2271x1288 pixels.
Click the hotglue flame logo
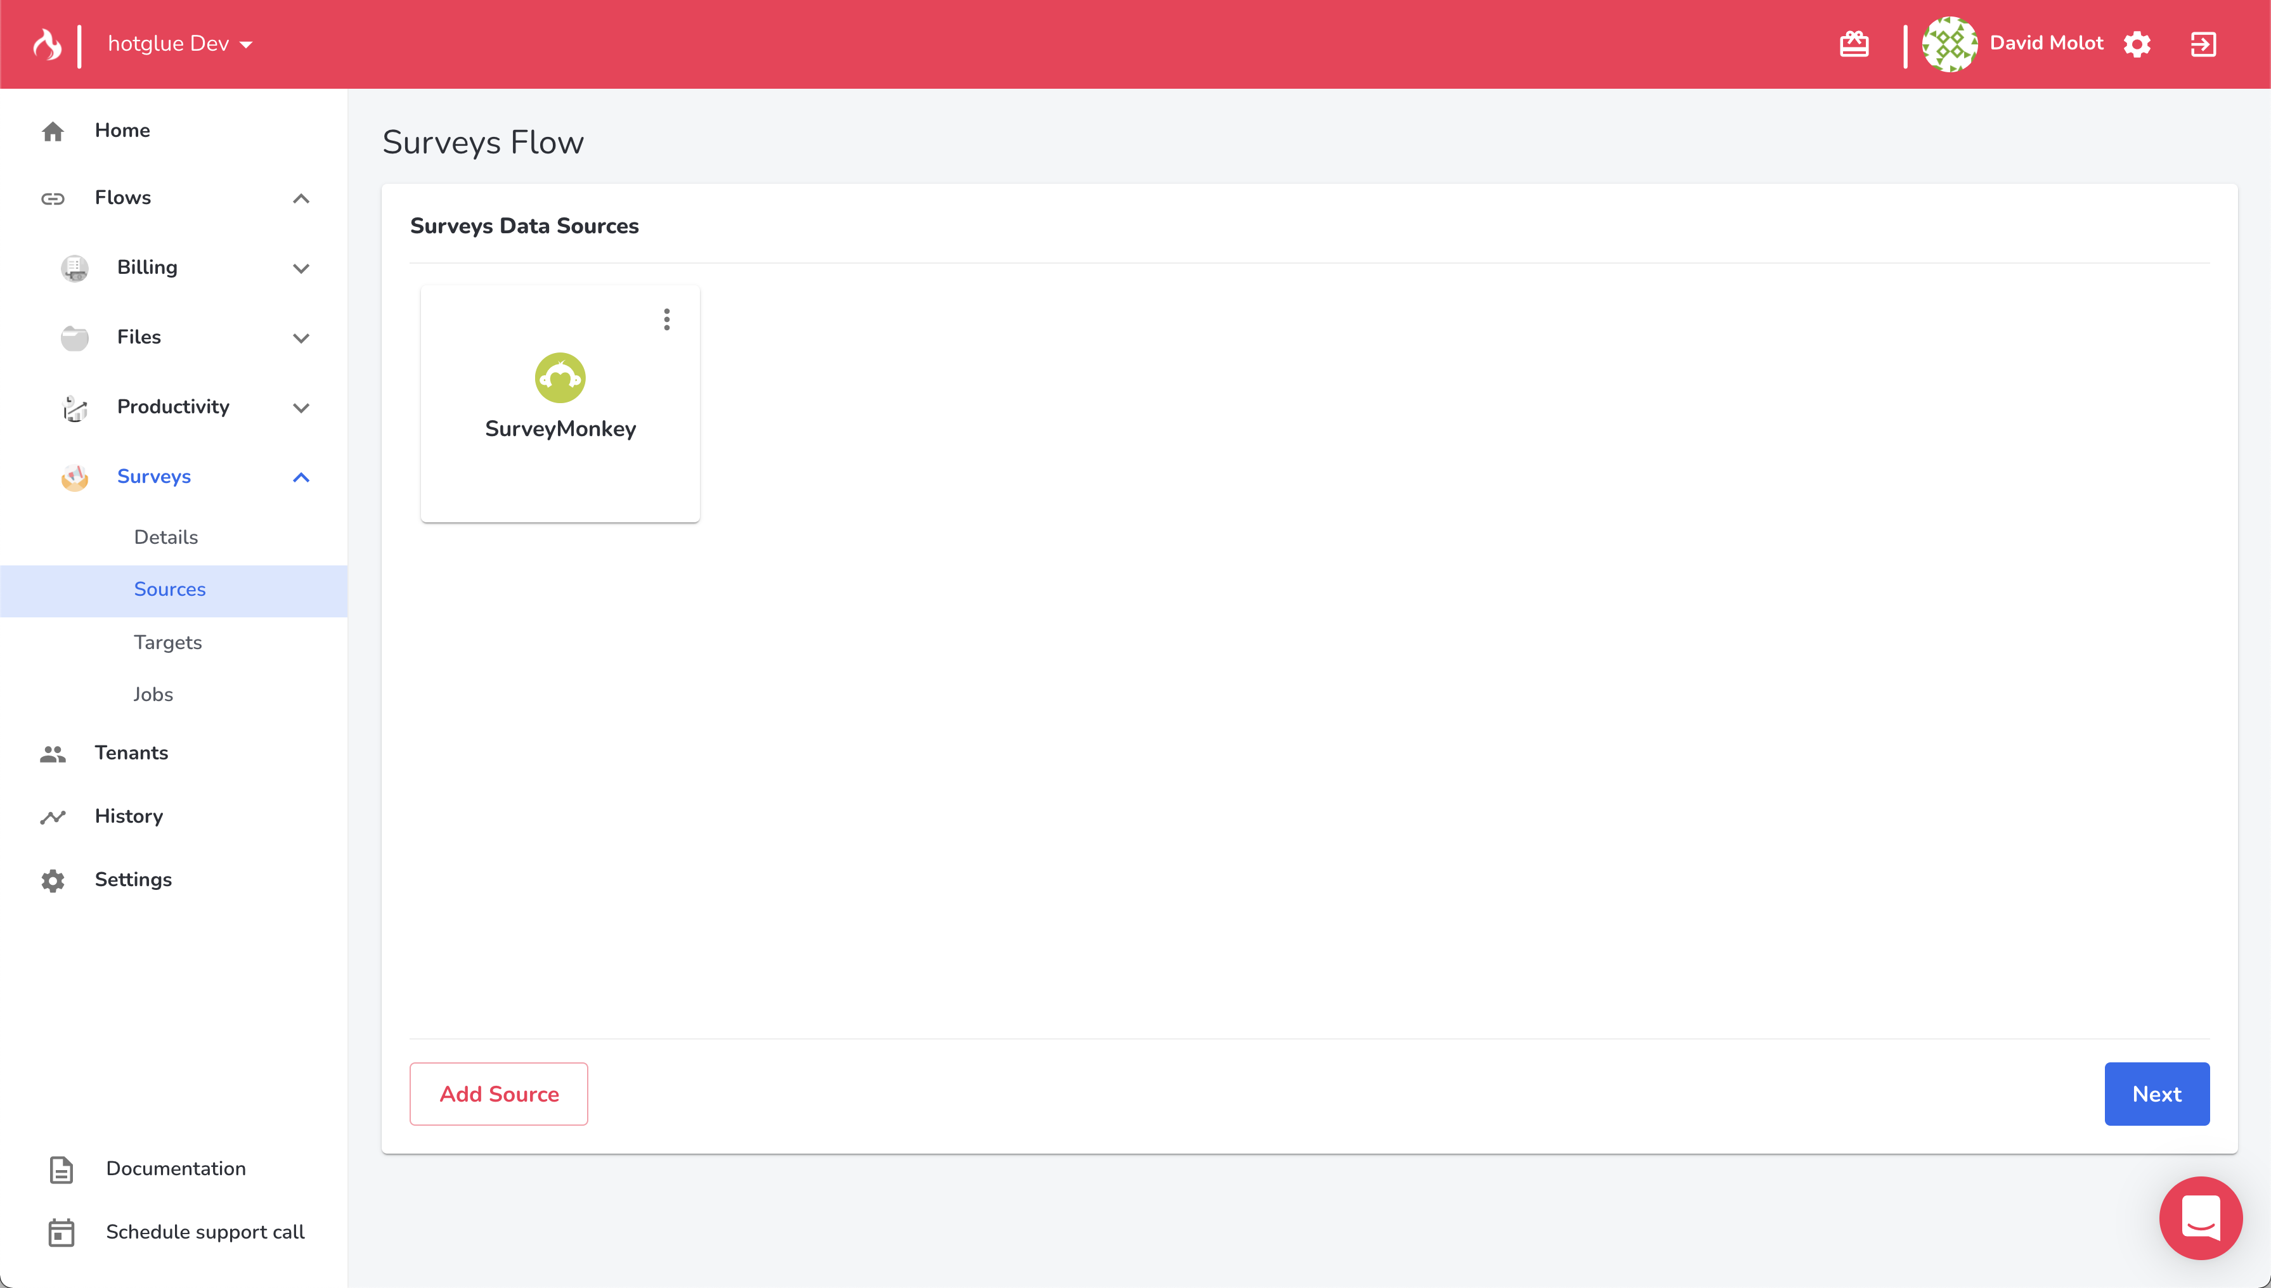(x=47, y=43)
